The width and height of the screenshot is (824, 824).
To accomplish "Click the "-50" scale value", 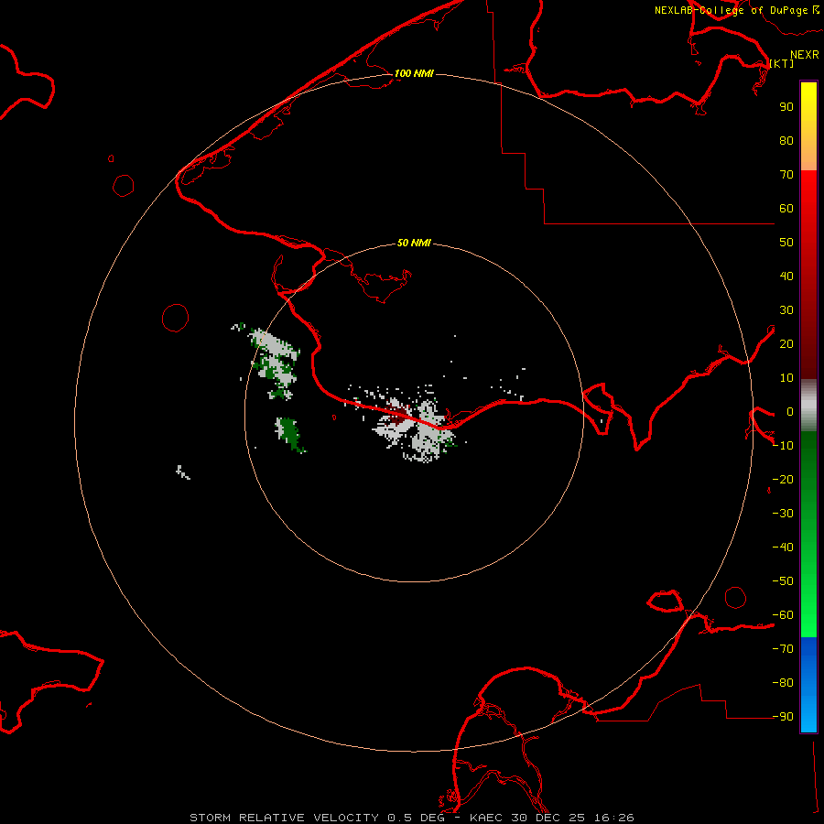I will (783, 581).
